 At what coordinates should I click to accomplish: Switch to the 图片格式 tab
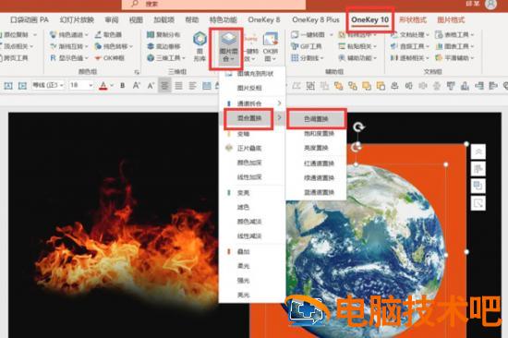(451, 19)
